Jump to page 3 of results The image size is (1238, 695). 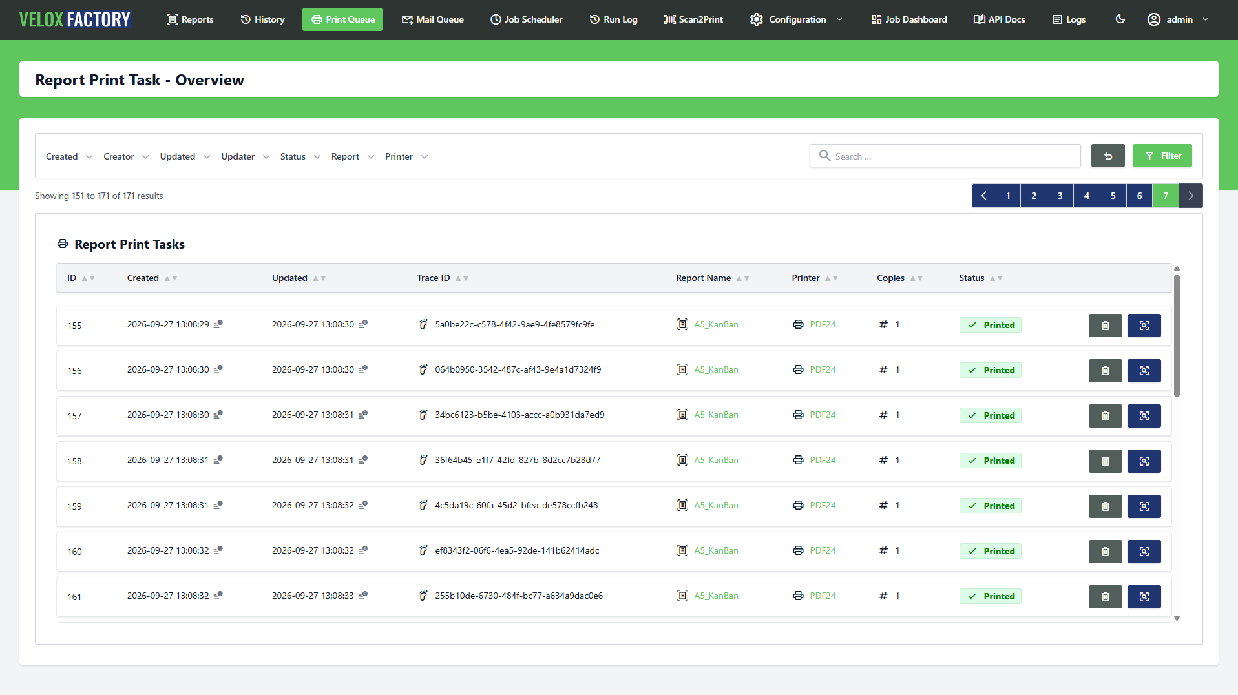tap(1060, 196)
